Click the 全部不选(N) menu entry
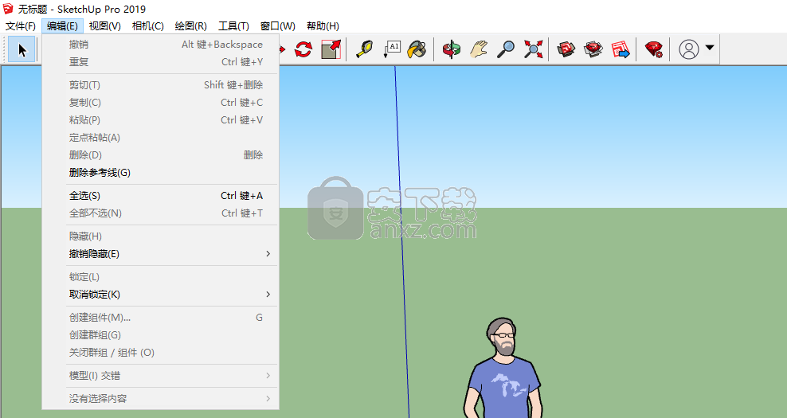The image size is (787, 418). point(161,213)
